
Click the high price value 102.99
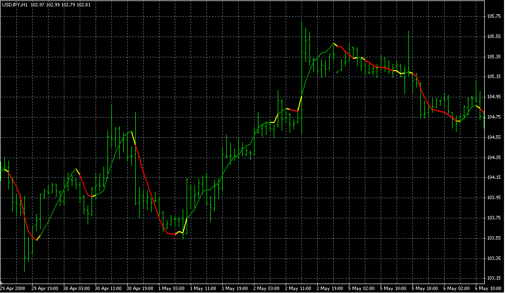53,5
